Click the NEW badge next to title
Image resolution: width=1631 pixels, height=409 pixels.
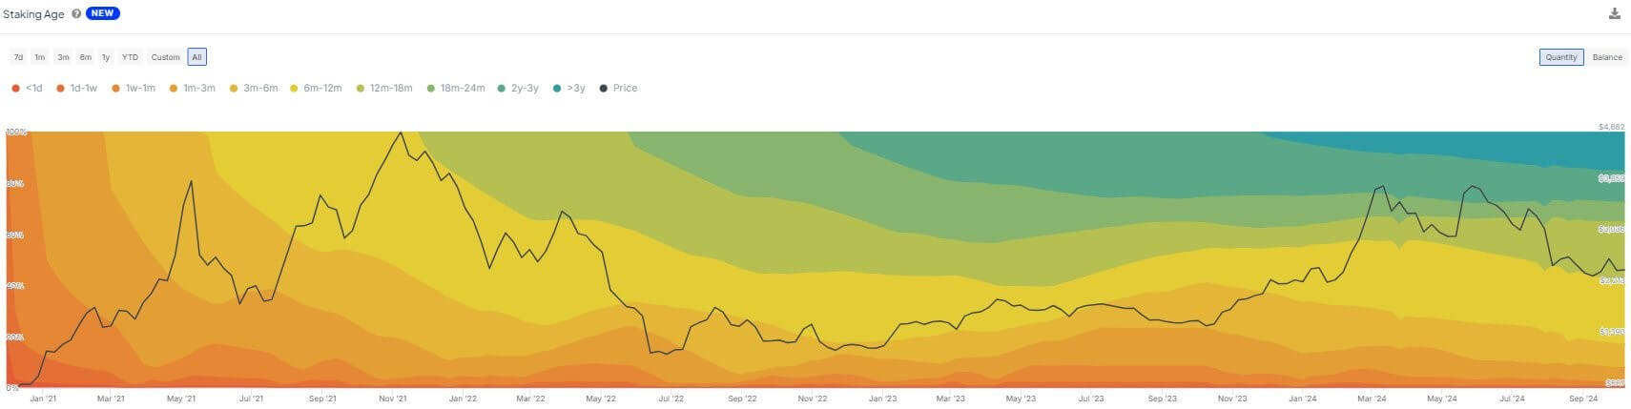pyautogui.click(x=103, y=13)
